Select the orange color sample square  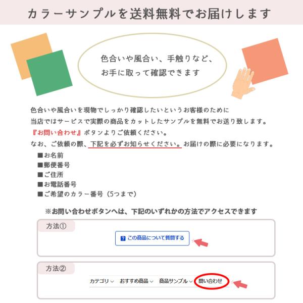[x=31, y=56]
